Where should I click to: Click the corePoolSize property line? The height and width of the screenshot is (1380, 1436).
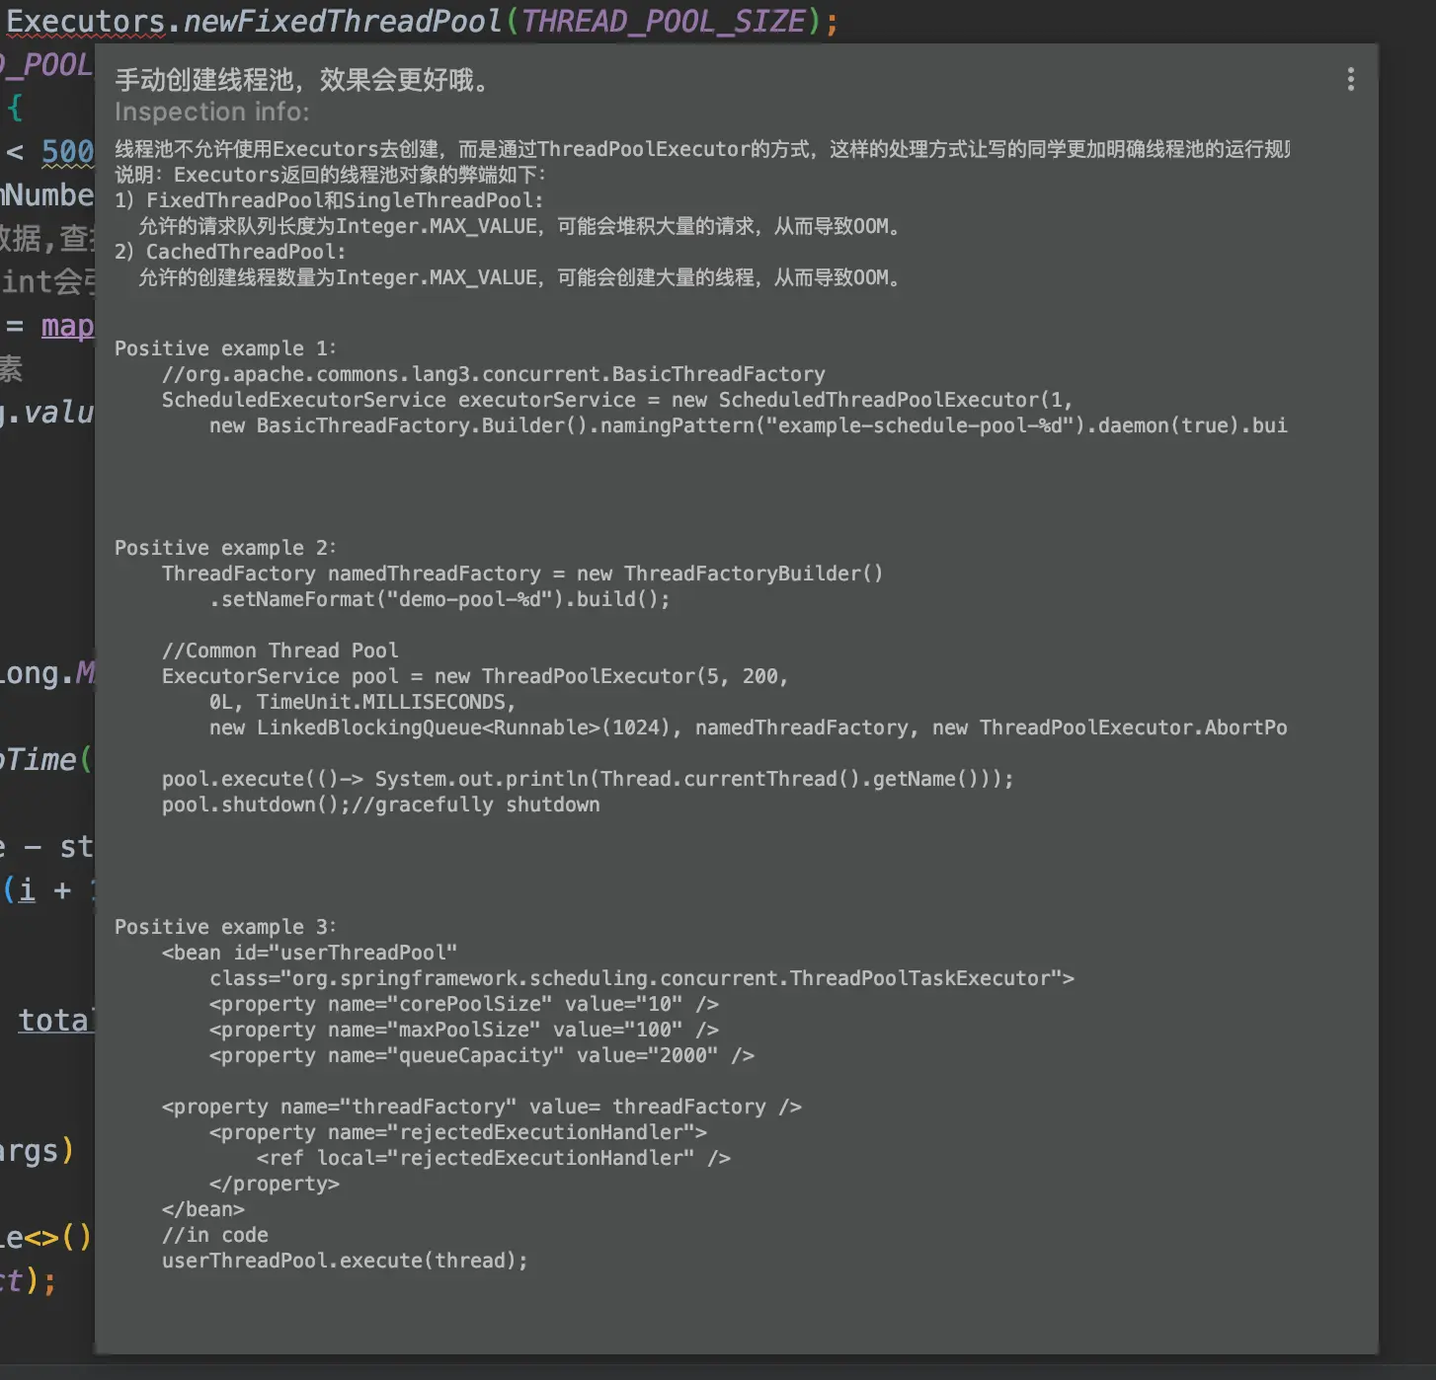tap(464, 1004)
